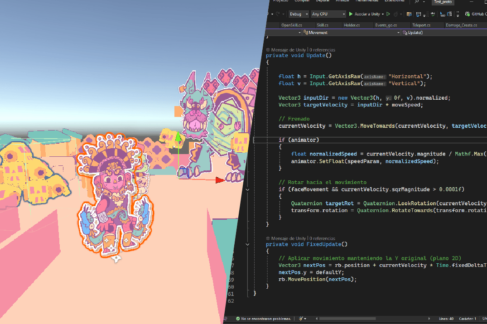Screen dimensions: 487x324
Task: Click '0 referencias' above the FixedUpdate method
Action: pos(323,238)
